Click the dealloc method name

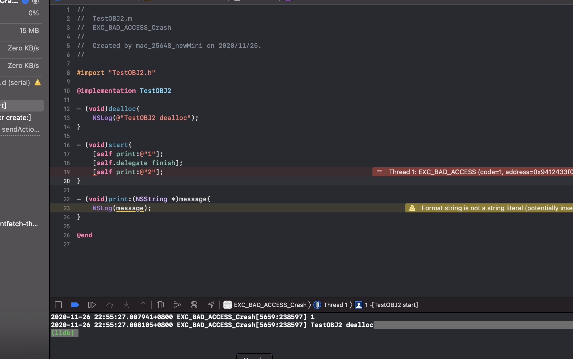[x=122, y=109]
